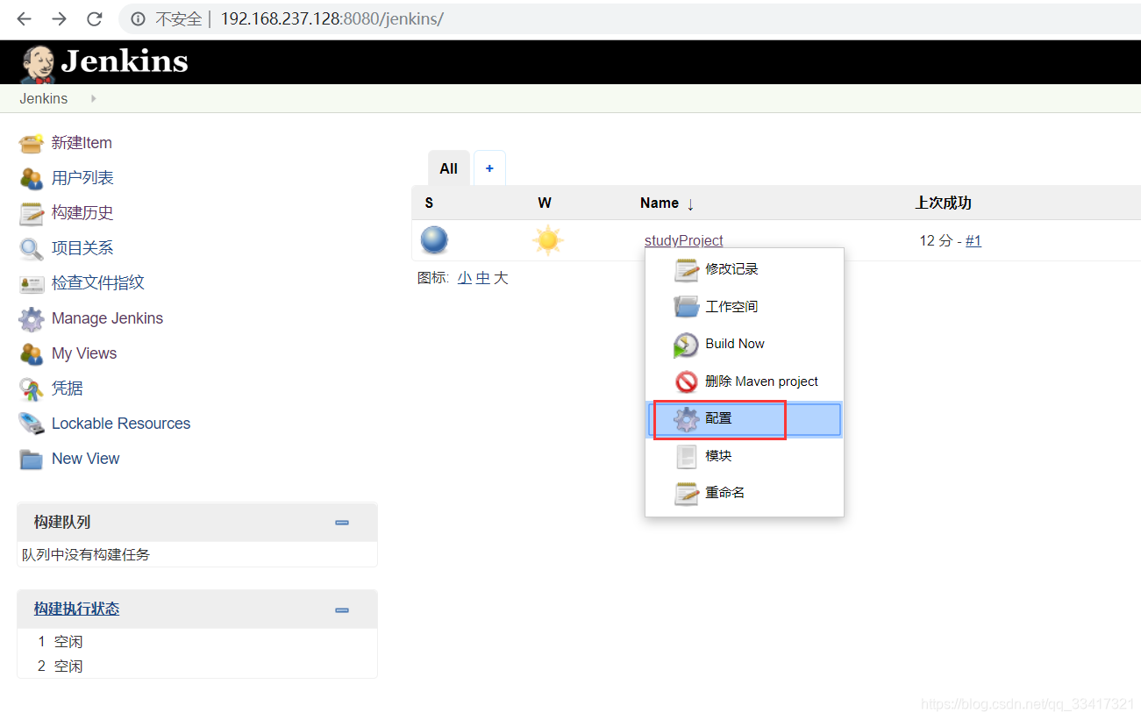The width and height of the screenshot is (1141, 720).
Task: Open the studyProject job link
Action: tap(684, 240)
